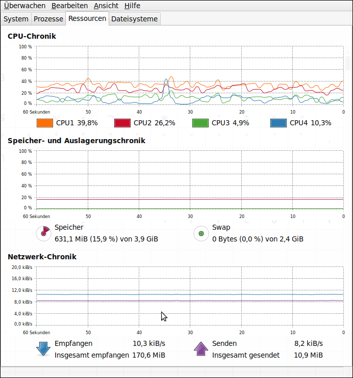Screen dimensions: 353x378
Task: Switch to the Prozesse tab
Action: [x=48, y=19]
